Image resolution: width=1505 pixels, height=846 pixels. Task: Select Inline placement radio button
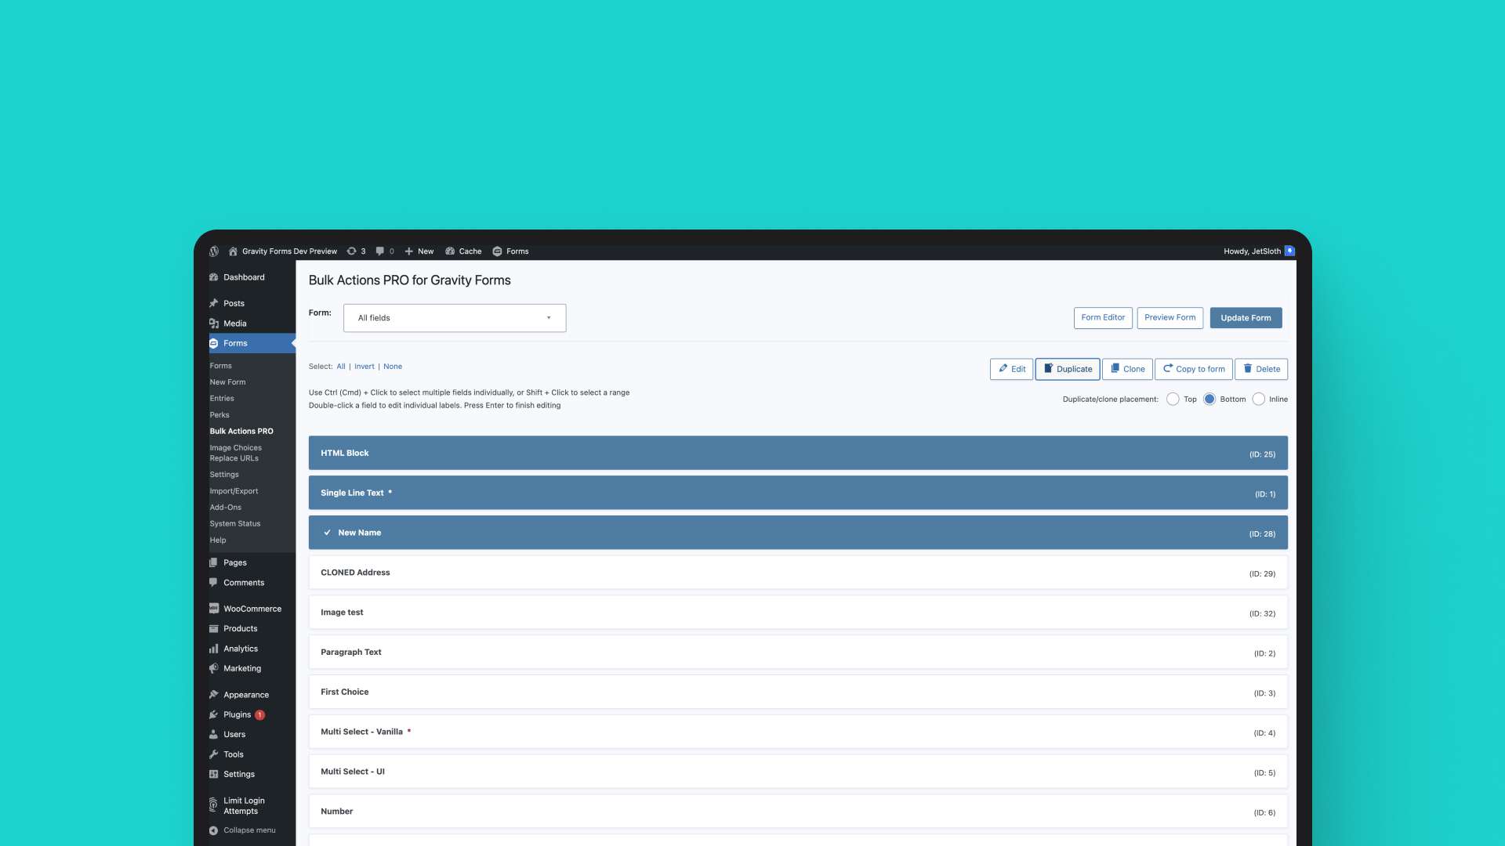[1259, 399]
